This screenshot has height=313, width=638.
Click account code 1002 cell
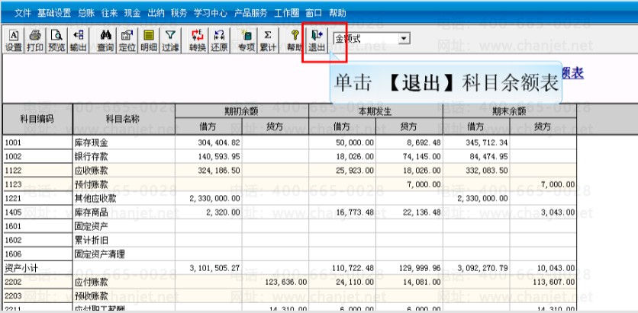point(37,156)
